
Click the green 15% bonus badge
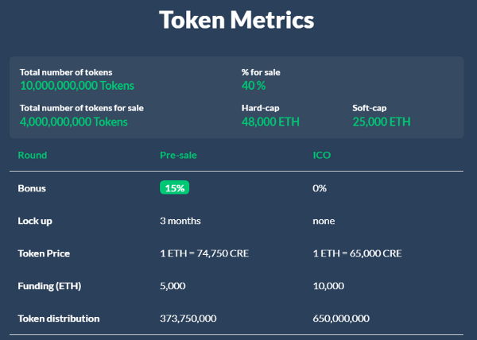(174, 187)
